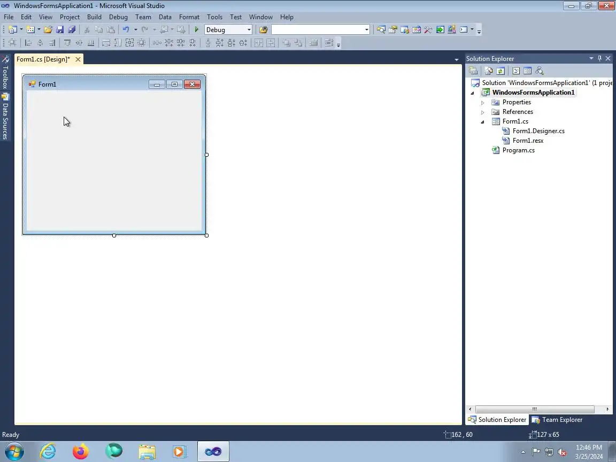
Task: Open the Tools menu
Action: [x=214, y=17]
